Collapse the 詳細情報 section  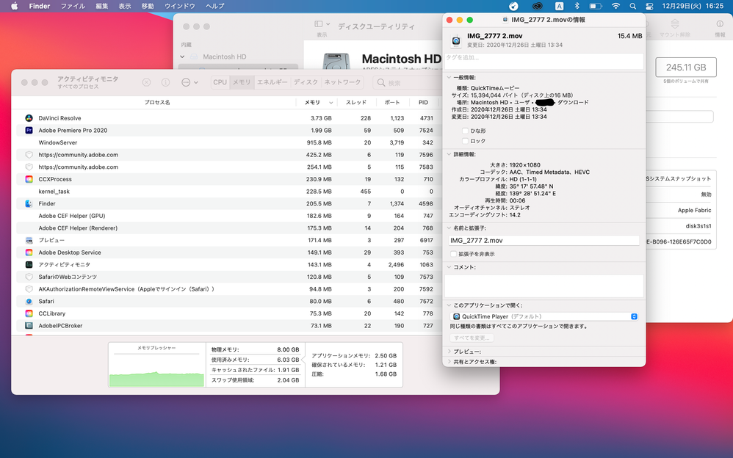[x=449, y=154]
